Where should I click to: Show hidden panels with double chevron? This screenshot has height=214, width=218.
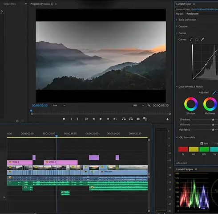26,4
